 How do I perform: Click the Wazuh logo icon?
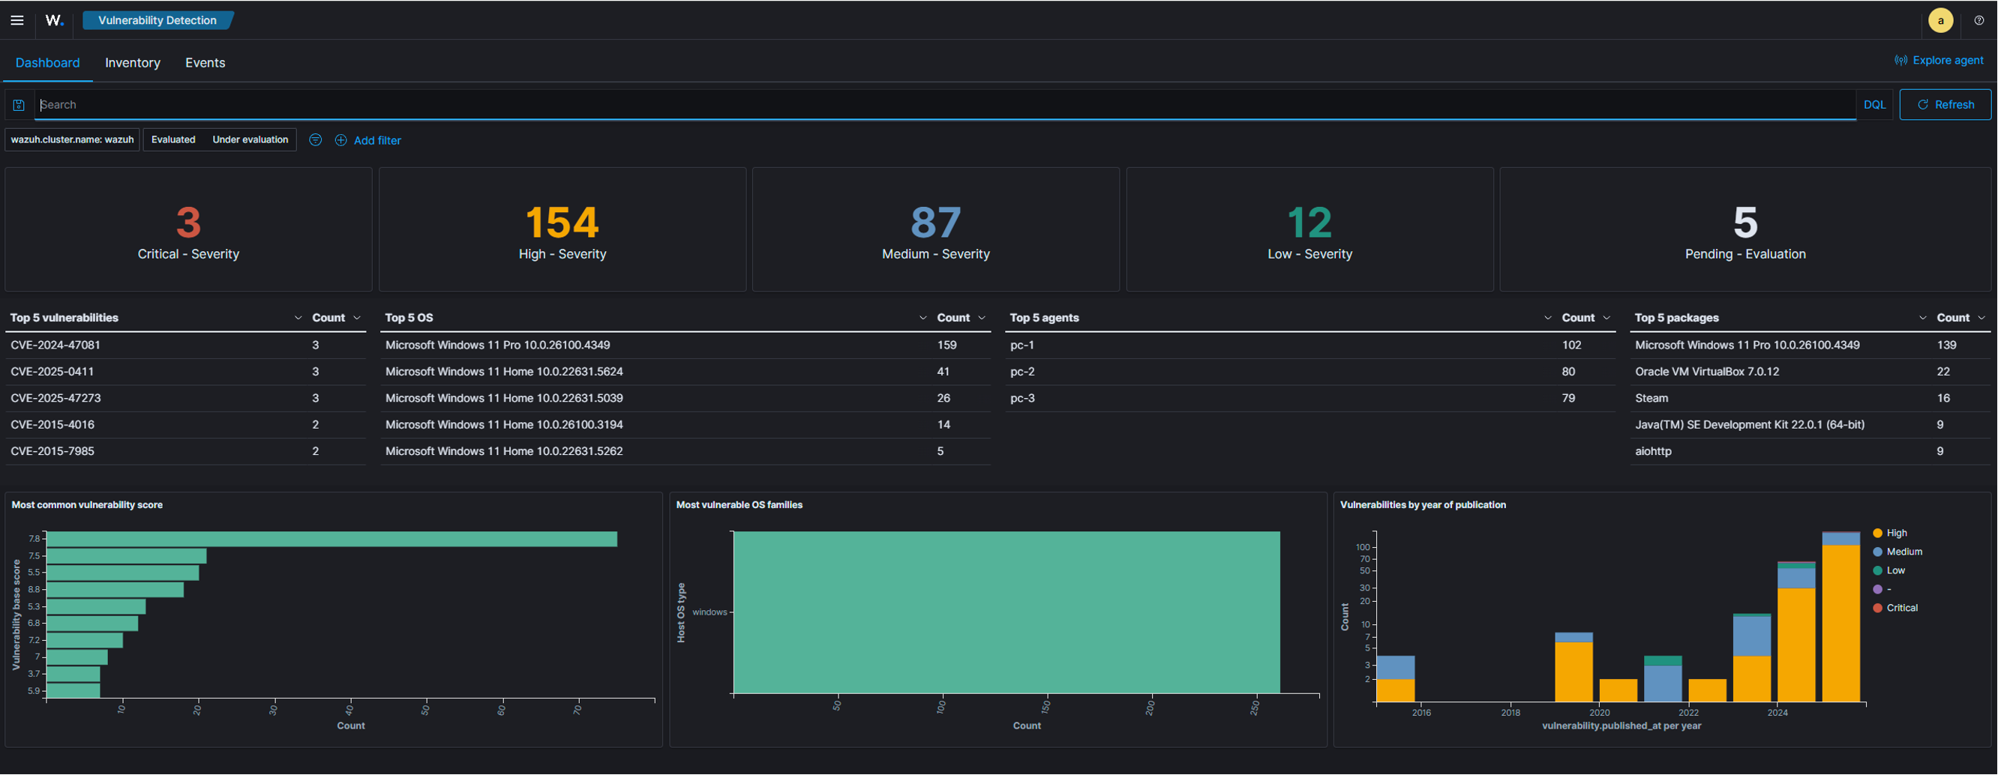click(54, 20)
